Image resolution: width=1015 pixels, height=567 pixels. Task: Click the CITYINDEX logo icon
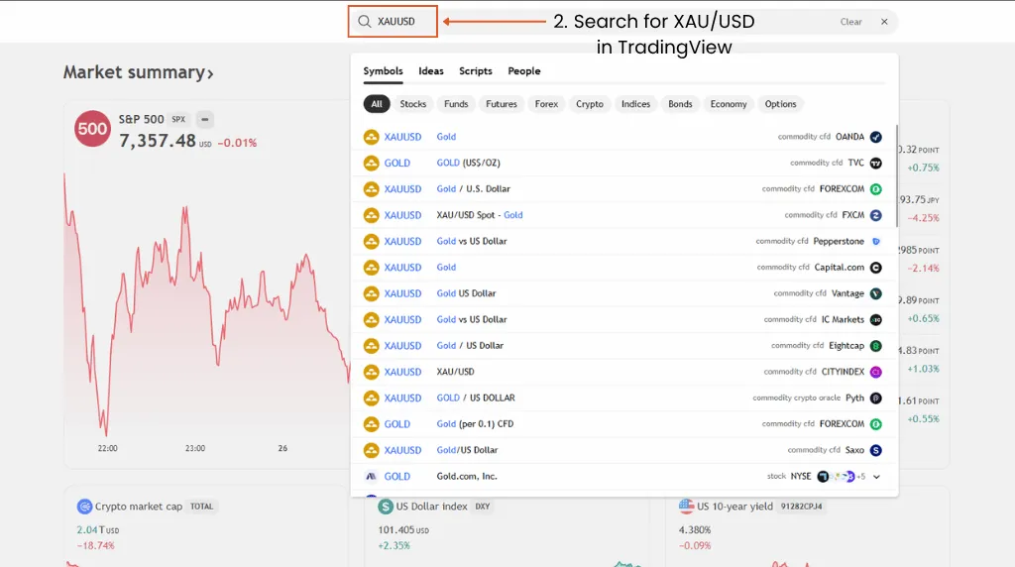click(x=876, y=372)
